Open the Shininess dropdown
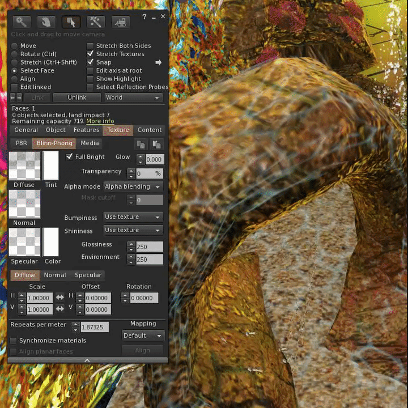 (x=133, y=230)
